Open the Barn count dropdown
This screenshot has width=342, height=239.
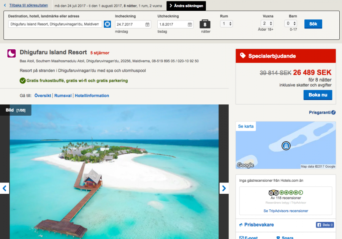click(291, 24)
